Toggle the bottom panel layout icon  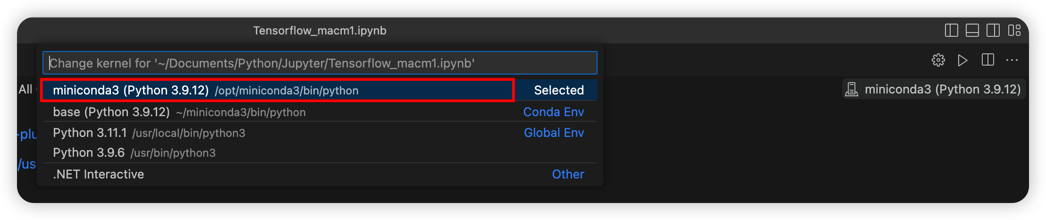tap(972, 31)
